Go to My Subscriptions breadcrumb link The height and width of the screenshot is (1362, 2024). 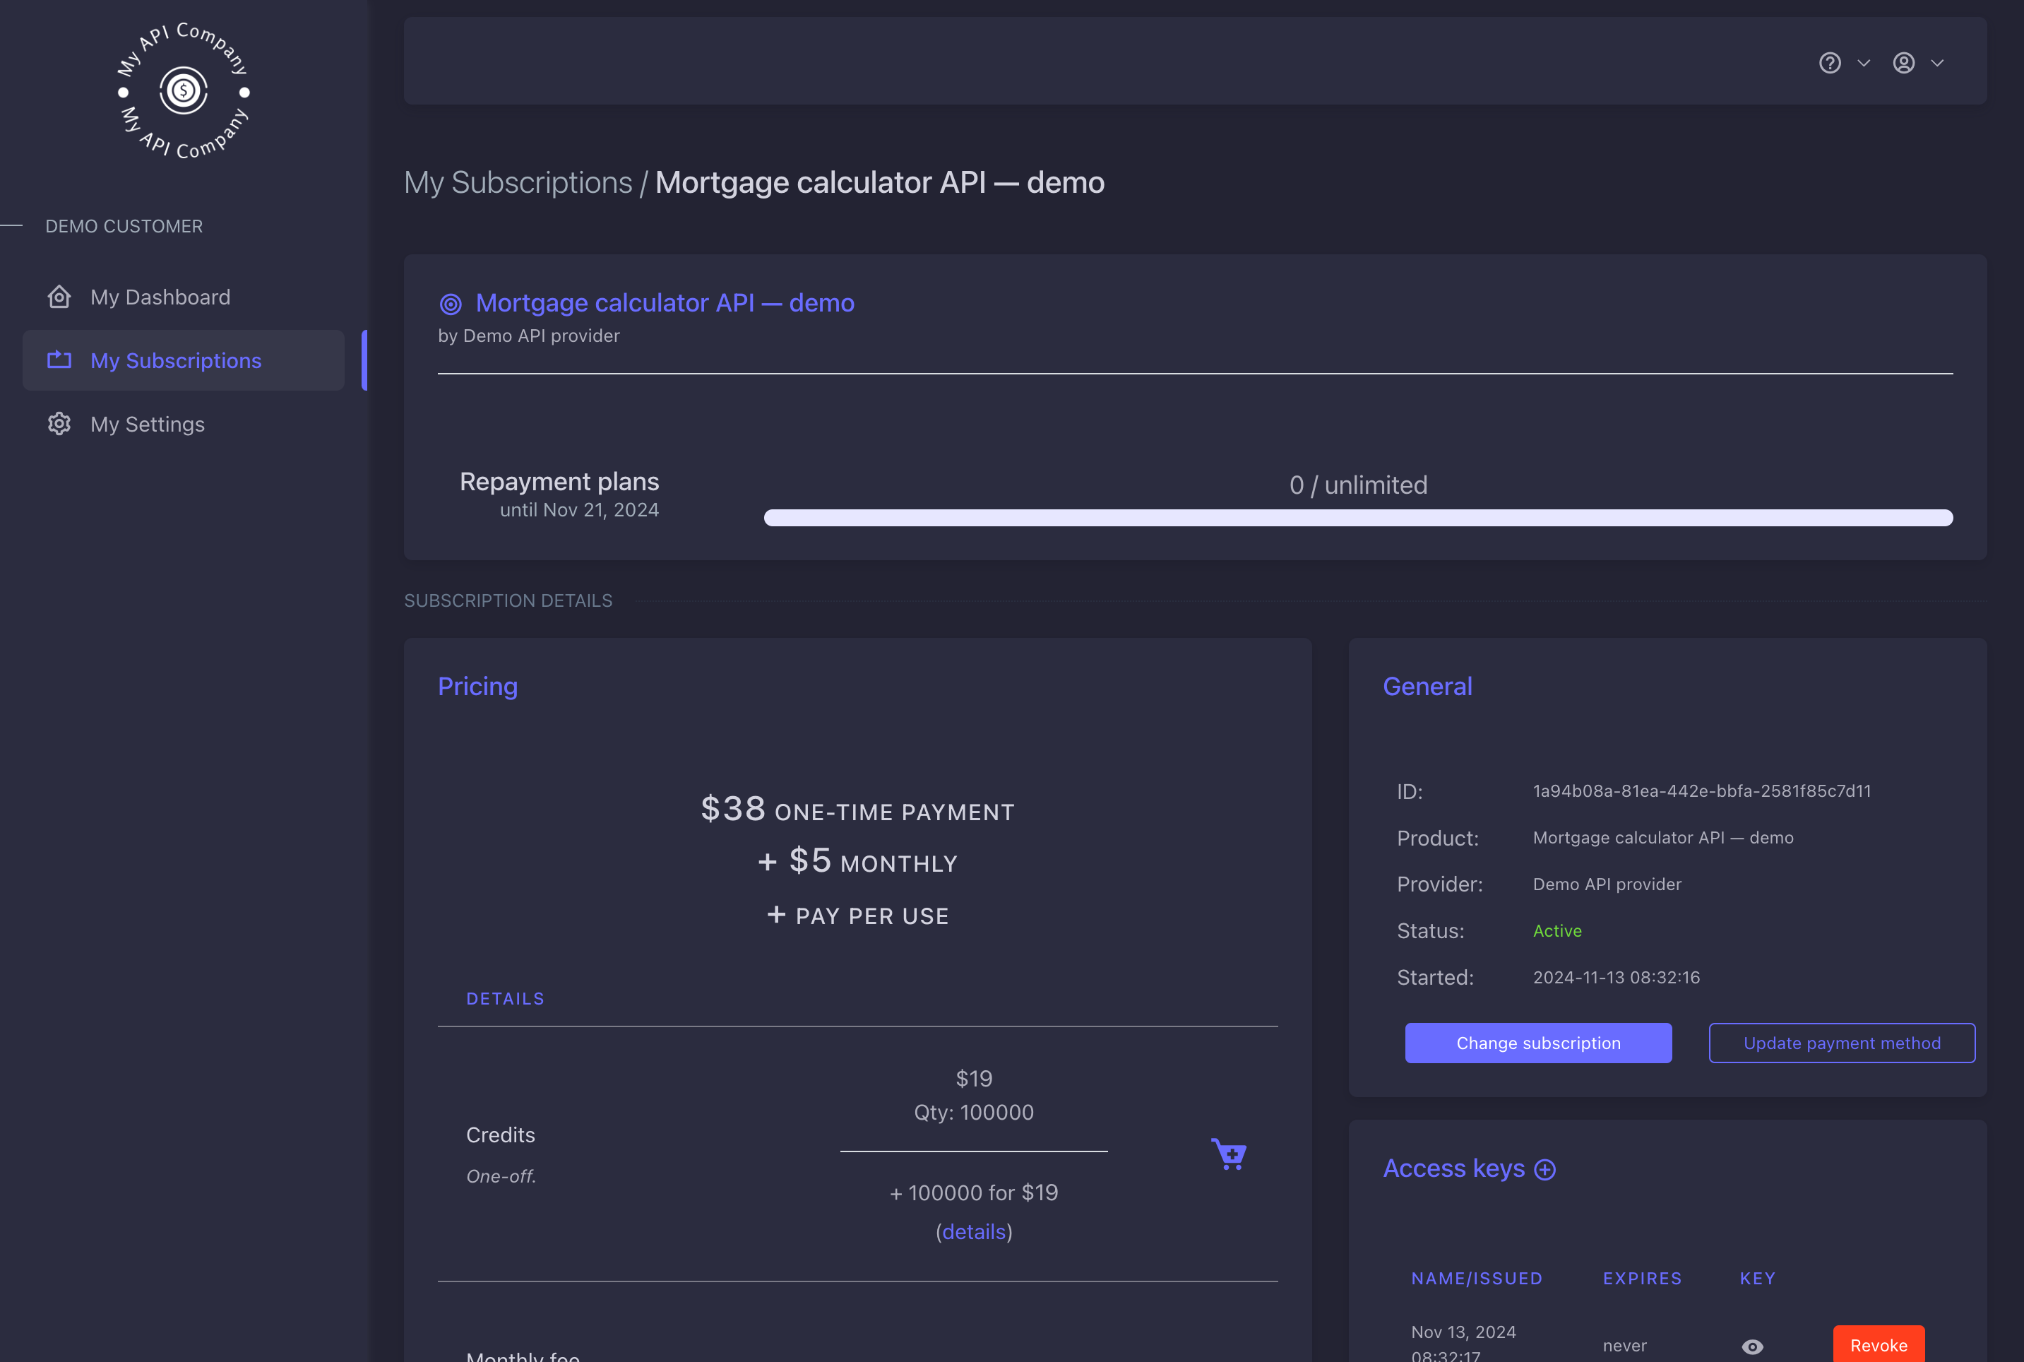pos(518,182)
